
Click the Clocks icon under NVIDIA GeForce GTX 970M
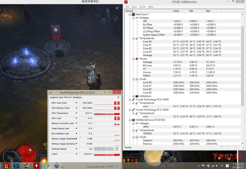[137, 137]
